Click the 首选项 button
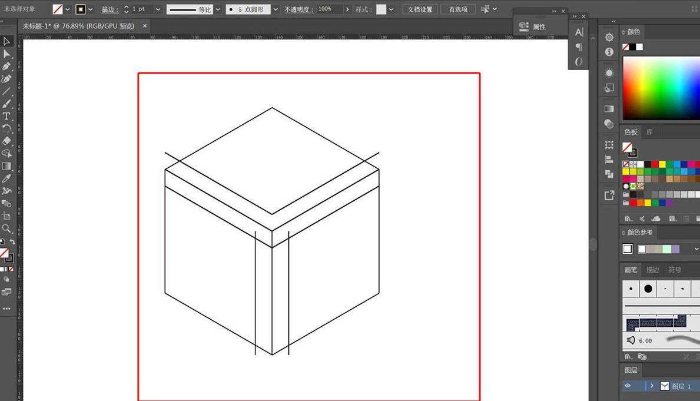Image resolution: width=700 pixels, height=401 pixels. click(x=457, y=9)
